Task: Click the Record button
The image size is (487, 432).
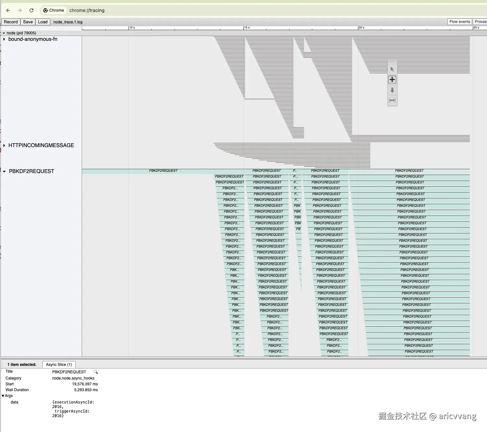Action: tap(10, 22)
